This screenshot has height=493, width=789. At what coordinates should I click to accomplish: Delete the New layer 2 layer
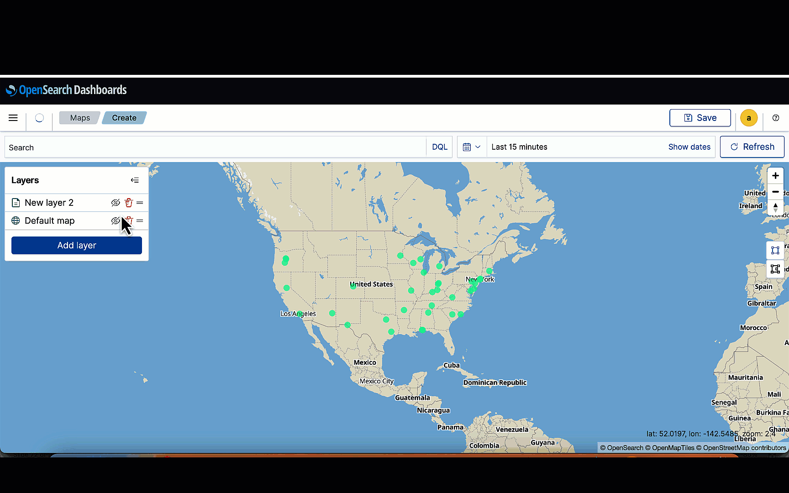tap(129, 203)
